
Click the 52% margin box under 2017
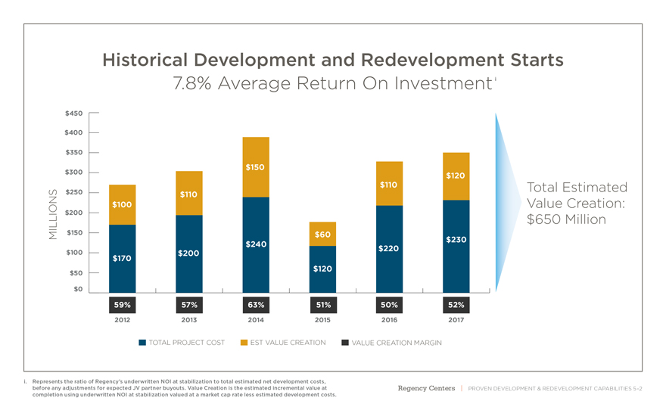point(456,305)
